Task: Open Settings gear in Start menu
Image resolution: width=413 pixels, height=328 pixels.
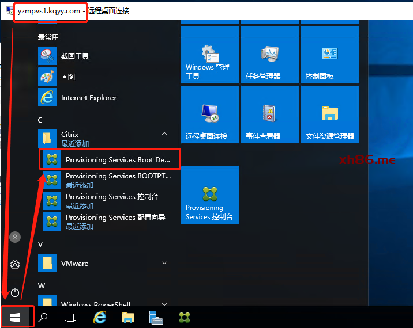Action: coord(15,265)
